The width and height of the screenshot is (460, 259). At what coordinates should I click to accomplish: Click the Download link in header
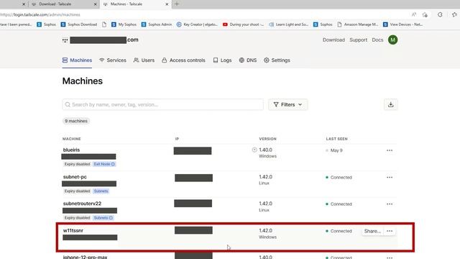[x=333, y=40]
